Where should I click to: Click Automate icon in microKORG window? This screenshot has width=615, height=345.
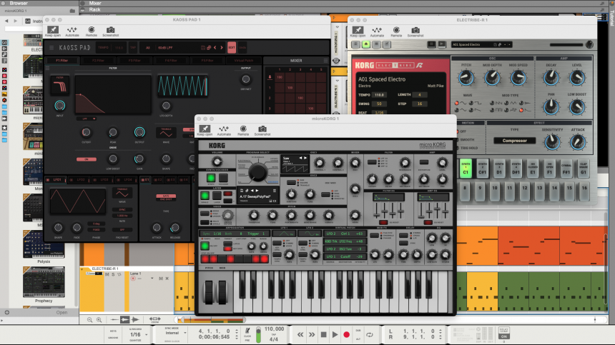(x=224, y=129)
